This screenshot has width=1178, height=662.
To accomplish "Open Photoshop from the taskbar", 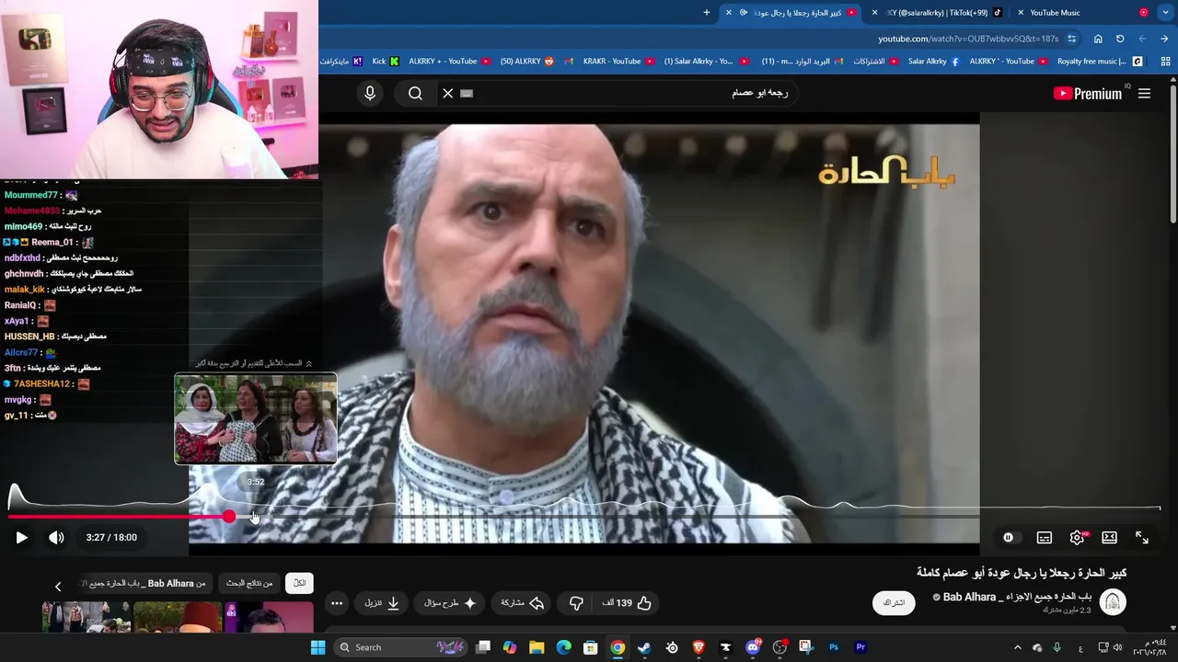I will 834,647.
